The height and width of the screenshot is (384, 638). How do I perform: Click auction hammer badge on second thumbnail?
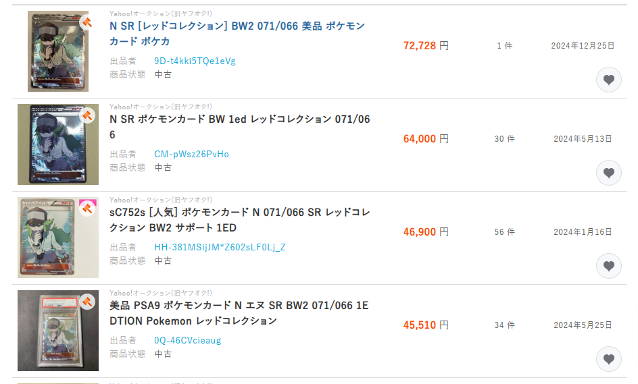[87, 115]
